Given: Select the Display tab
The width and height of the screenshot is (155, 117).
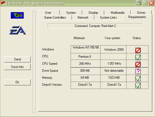Looking at the screenshot, I should pos(93,13).
